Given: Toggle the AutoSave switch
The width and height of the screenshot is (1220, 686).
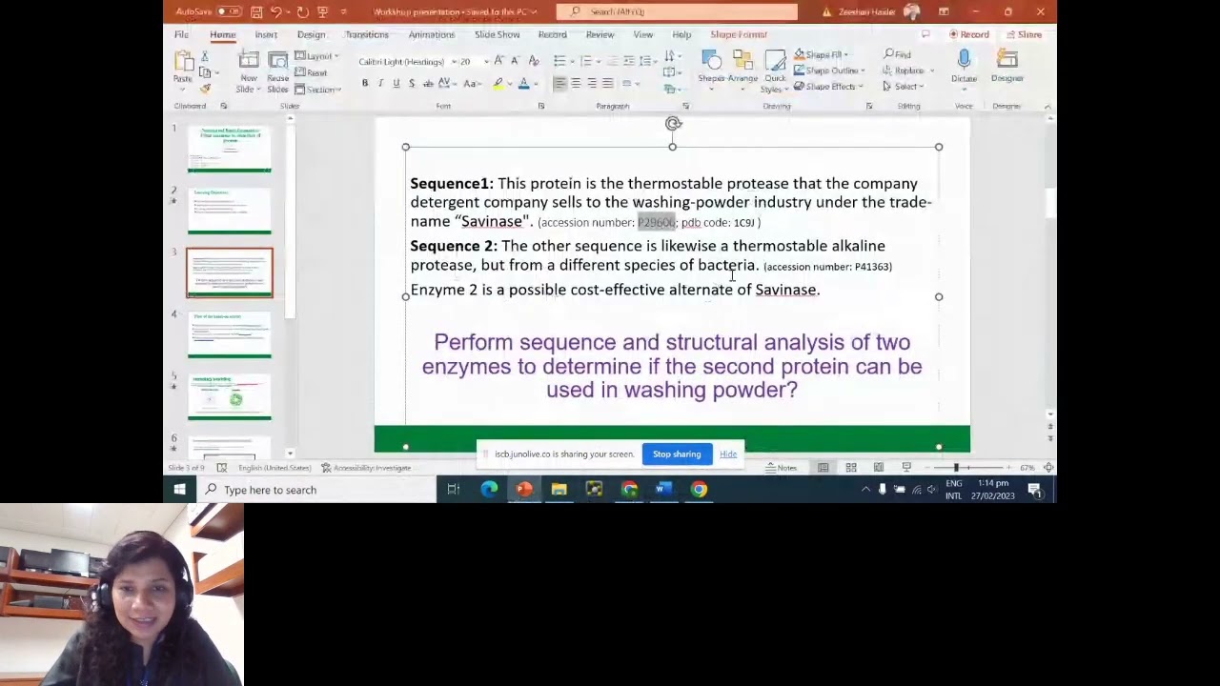Looking at the screenshot, I should click(229, 11).
